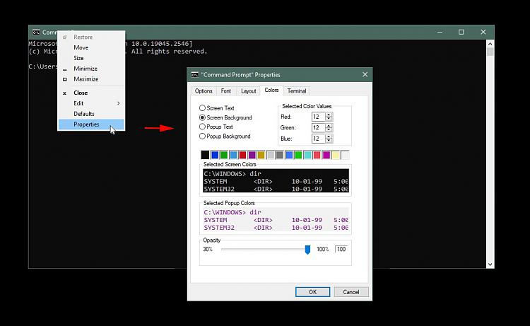Expand the Edit submenu arrow
This screenshot has height=326, width=530.
[118, 103]
